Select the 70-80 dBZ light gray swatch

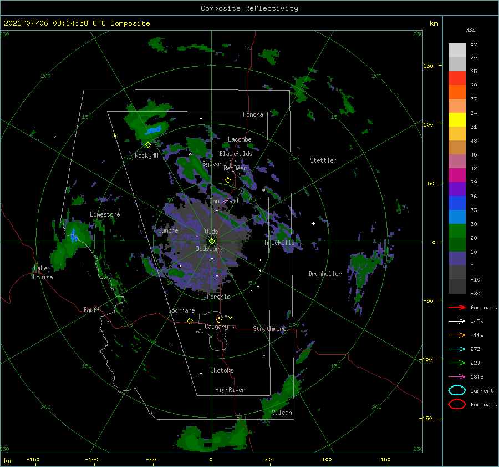457,51
